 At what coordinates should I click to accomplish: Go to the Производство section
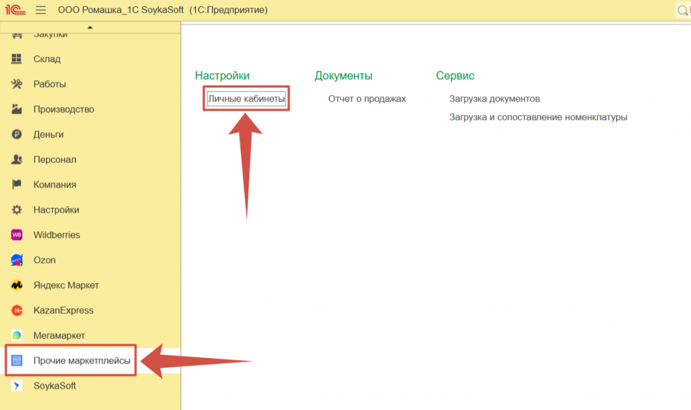(63, 109)
